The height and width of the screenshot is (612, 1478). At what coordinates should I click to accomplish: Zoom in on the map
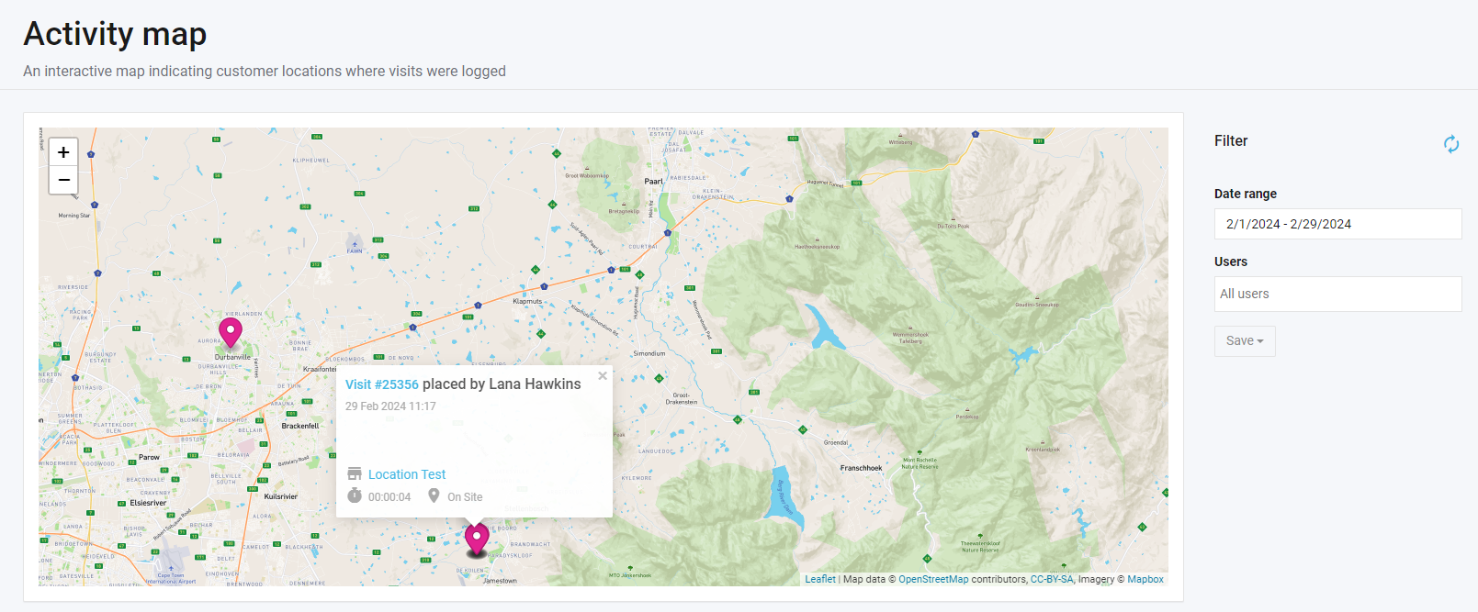63,152
